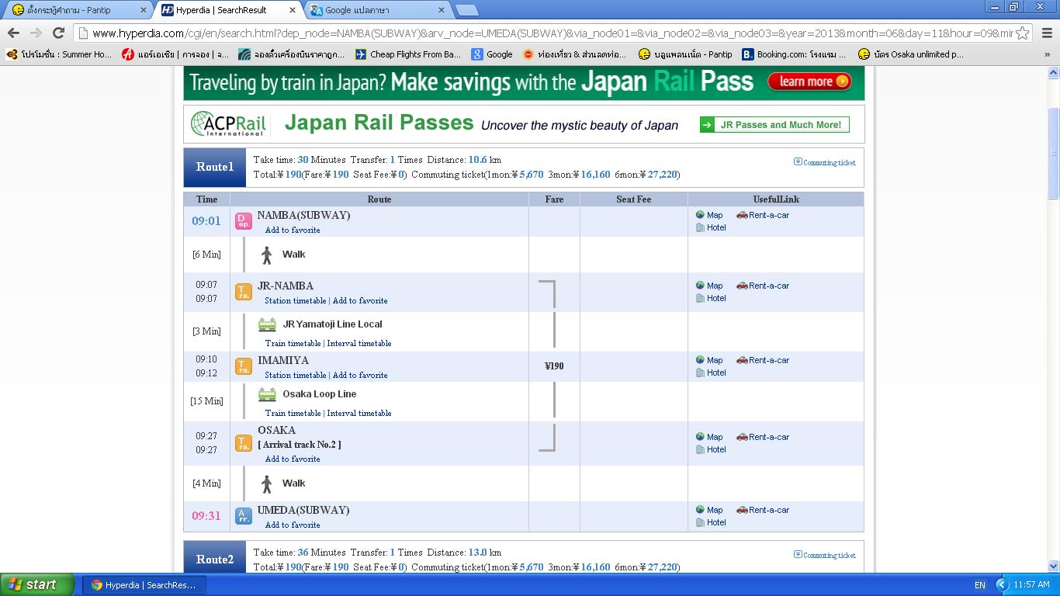This screenshot has width=1060, height=596.
Task: Switch to the Pantip tab
Action: 78,10
